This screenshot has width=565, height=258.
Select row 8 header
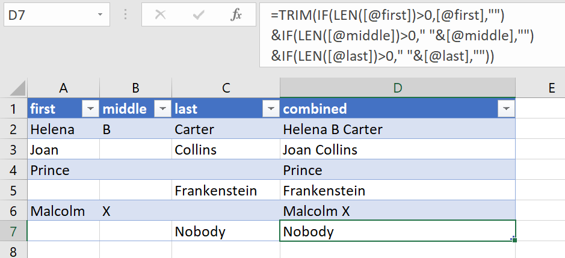13,251
